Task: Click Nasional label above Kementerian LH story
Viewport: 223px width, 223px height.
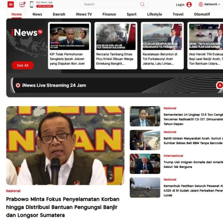Action: point(170,108)
